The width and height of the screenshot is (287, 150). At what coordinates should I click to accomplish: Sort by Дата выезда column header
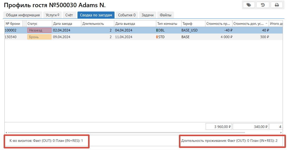coord(135,24)
